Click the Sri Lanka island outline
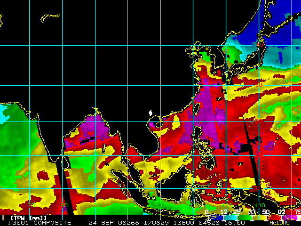The width and height of the screenshot is (301, 226). pyautogui.click(x=65, y=163)
